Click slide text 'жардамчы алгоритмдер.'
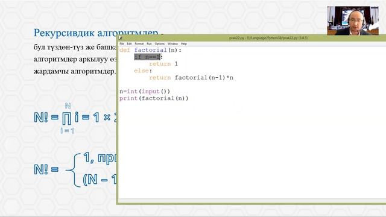 pos(75,72)
